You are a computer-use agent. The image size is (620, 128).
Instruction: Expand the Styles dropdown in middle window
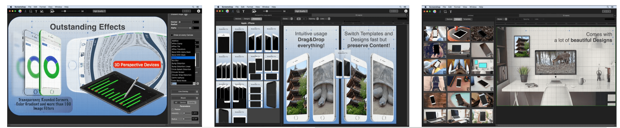[288, 19]
